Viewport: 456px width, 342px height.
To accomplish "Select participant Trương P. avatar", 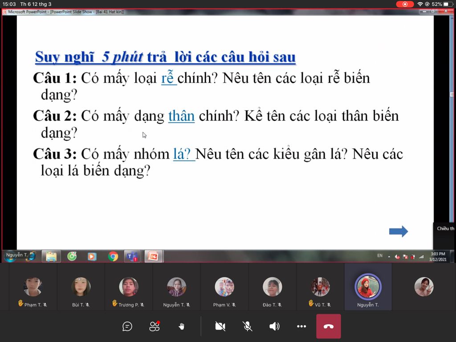I will click(x=129, y=287).
